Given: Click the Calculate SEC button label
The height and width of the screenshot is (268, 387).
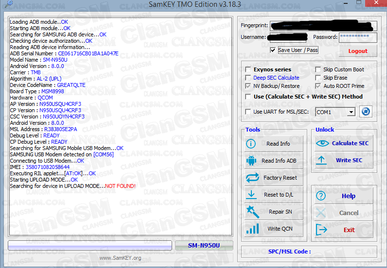Looking at the screenshot, I should coord(350,143).
